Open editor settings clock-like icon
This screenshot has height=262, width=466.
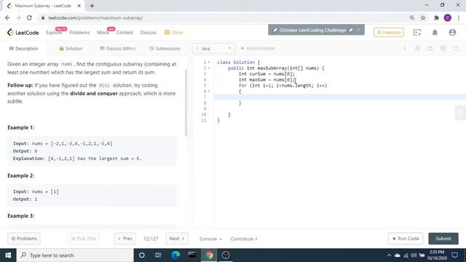coord(443,49)
